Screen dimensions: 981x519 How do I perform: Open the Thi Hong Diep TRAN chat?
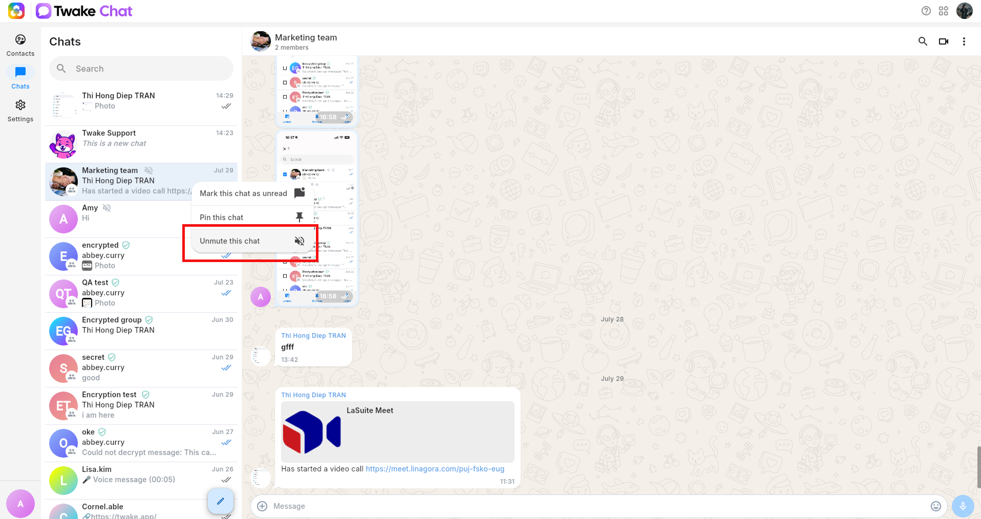click(141, 106)
